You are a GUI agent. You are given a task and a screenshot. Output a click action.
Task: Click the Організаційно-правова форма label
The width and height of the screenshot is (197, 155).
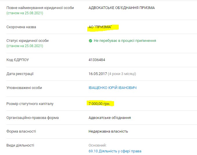33,118
